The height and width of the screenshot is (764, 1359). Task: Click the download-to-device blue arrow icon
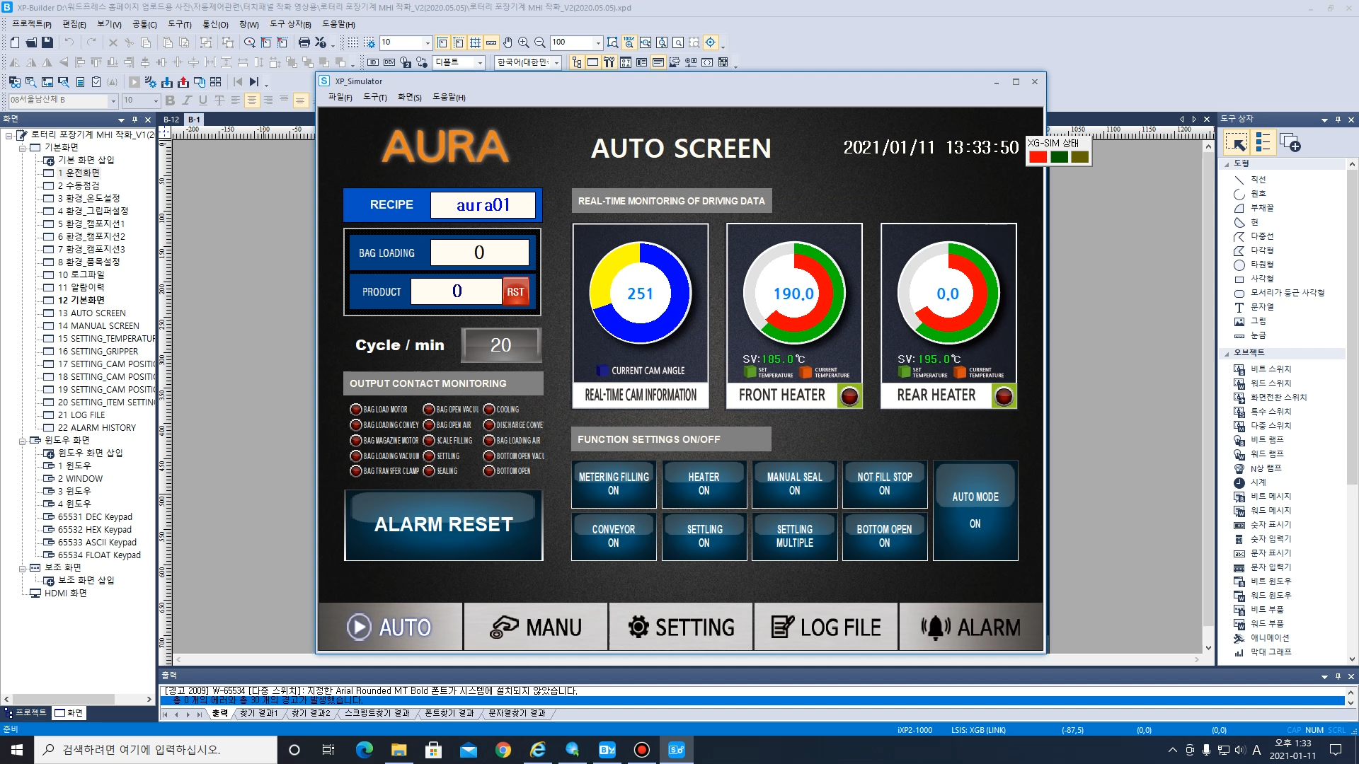pyautogui.click(x=167, y=82)
